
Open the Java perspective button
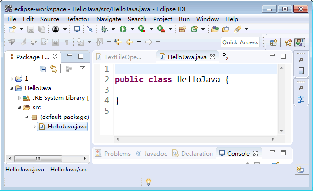click(x=300, y=42)
